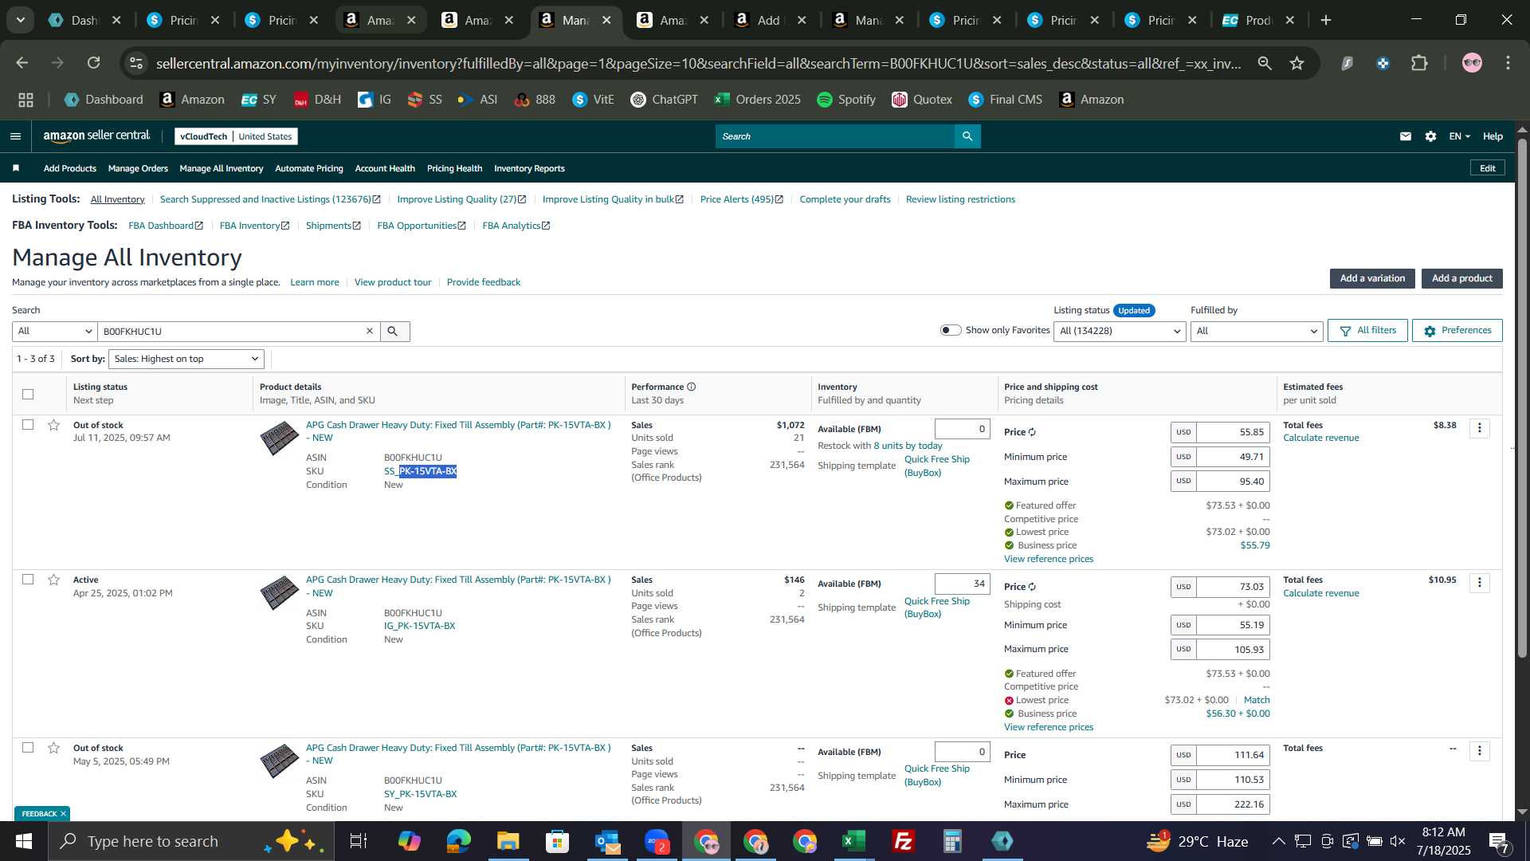This screenshot has height=861, width=1530.
Task: Open the browser extensions puzzle icon
Action: click(x=1419, y=63)
